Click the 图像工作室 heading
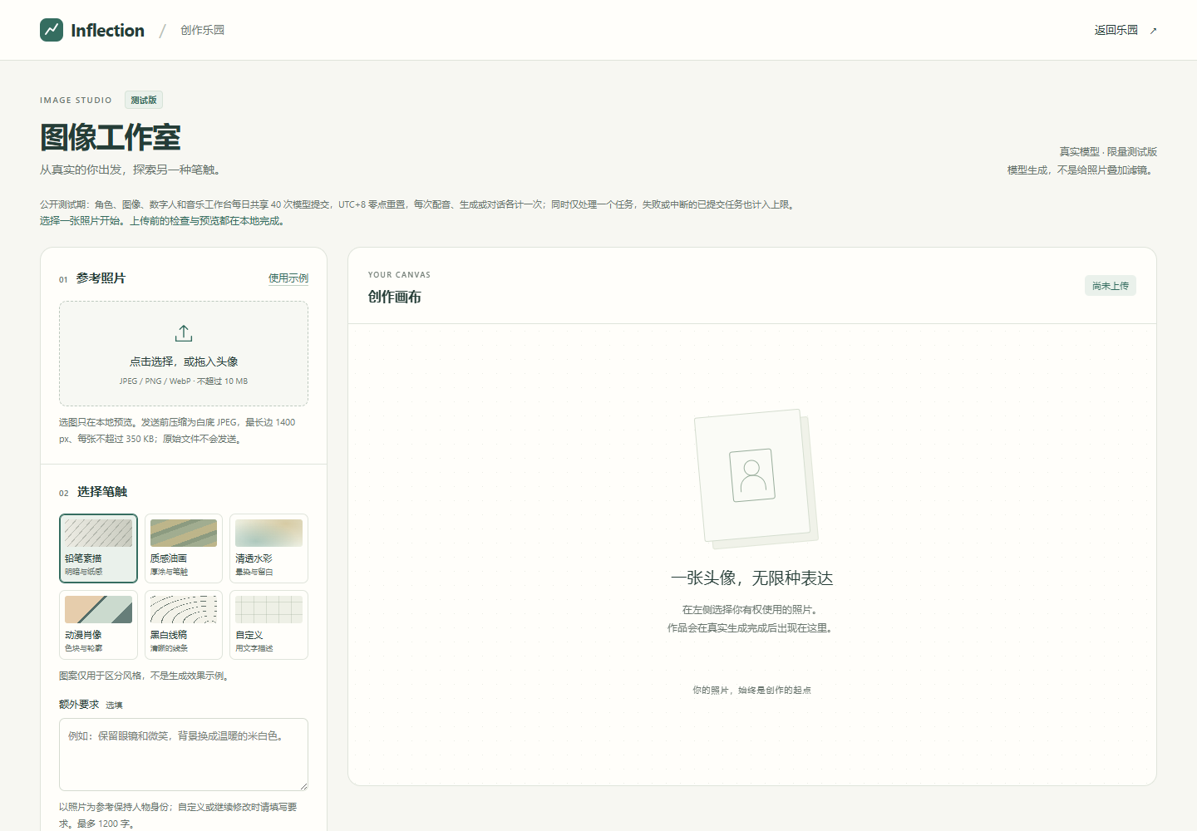 111,138
